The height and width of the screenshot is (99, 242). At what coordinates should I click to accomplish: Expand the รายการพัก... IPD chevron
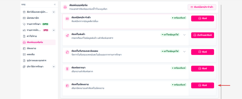click(x=54, y=30)
